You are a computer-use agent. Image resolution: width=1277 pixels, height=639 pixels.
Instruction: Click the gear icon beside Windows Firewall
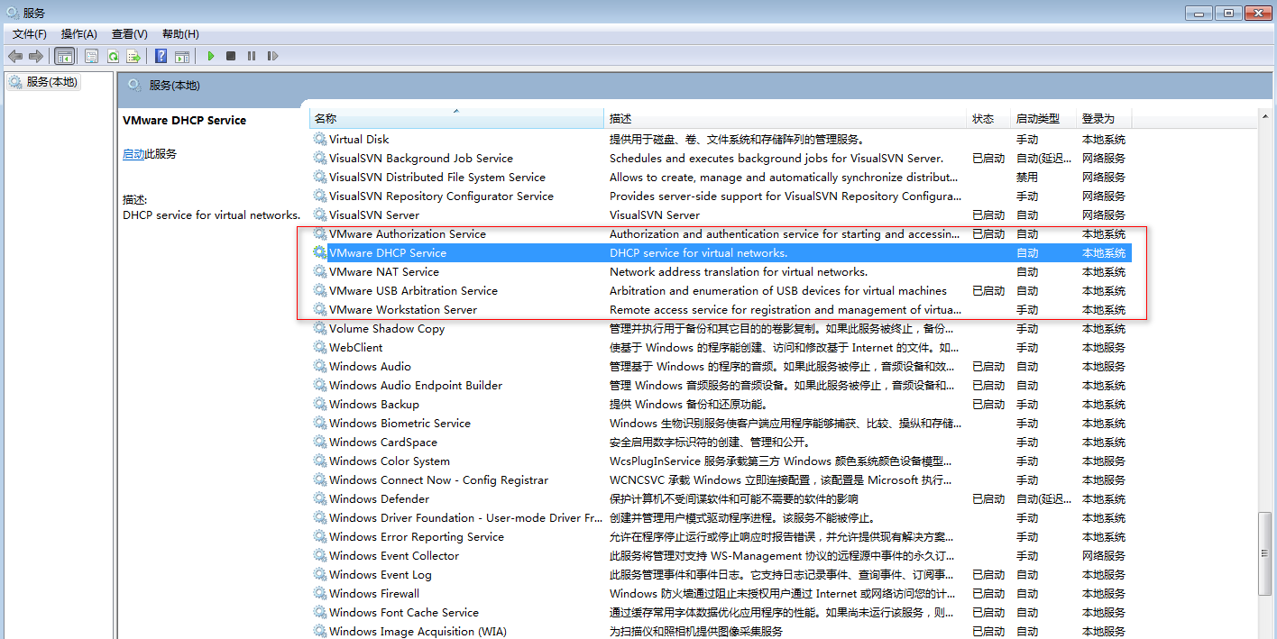[x=319, y=593]
